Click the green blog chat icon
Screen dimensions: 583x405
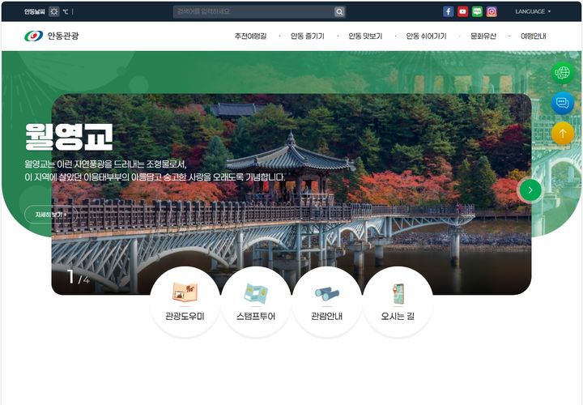[477, 11]
